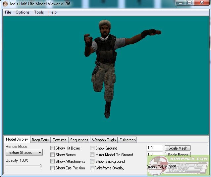Open the Options menu
211x177 pixels.
(23, 12)
